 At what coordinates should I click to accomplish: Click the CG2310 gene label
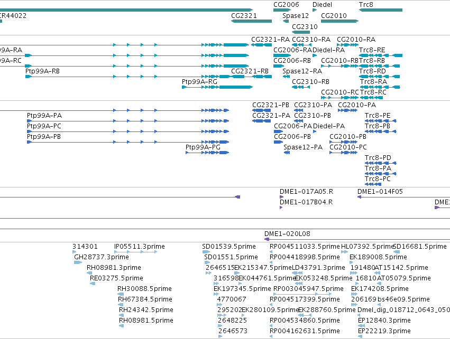point(305,26)
